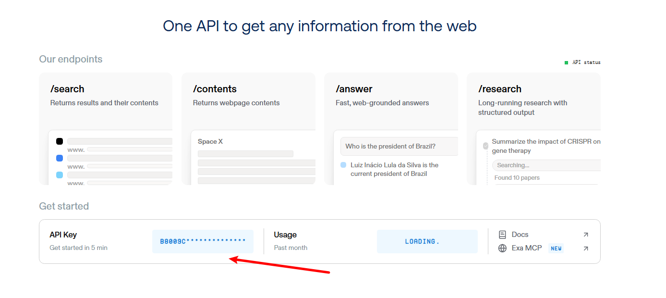
Task: Click the 'Get started' heading
Action: pyautogui.click(x=64, y=206)
